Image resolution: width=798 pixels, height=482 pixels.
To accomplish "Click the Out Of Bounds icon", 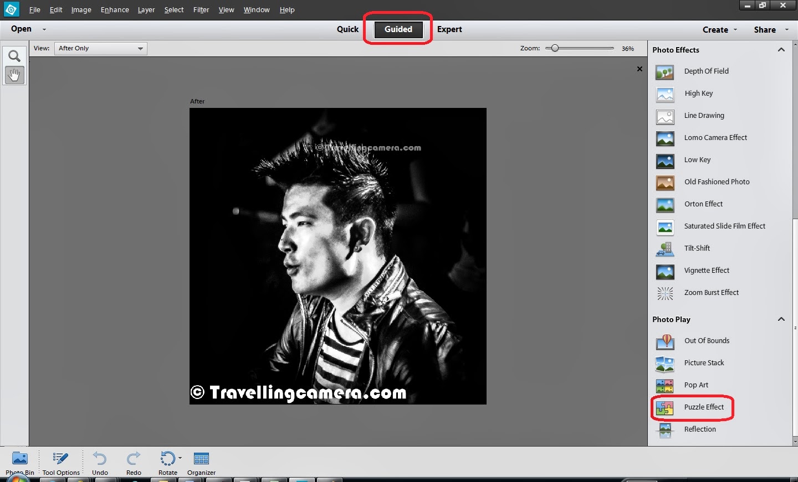I will click(665, 341).
